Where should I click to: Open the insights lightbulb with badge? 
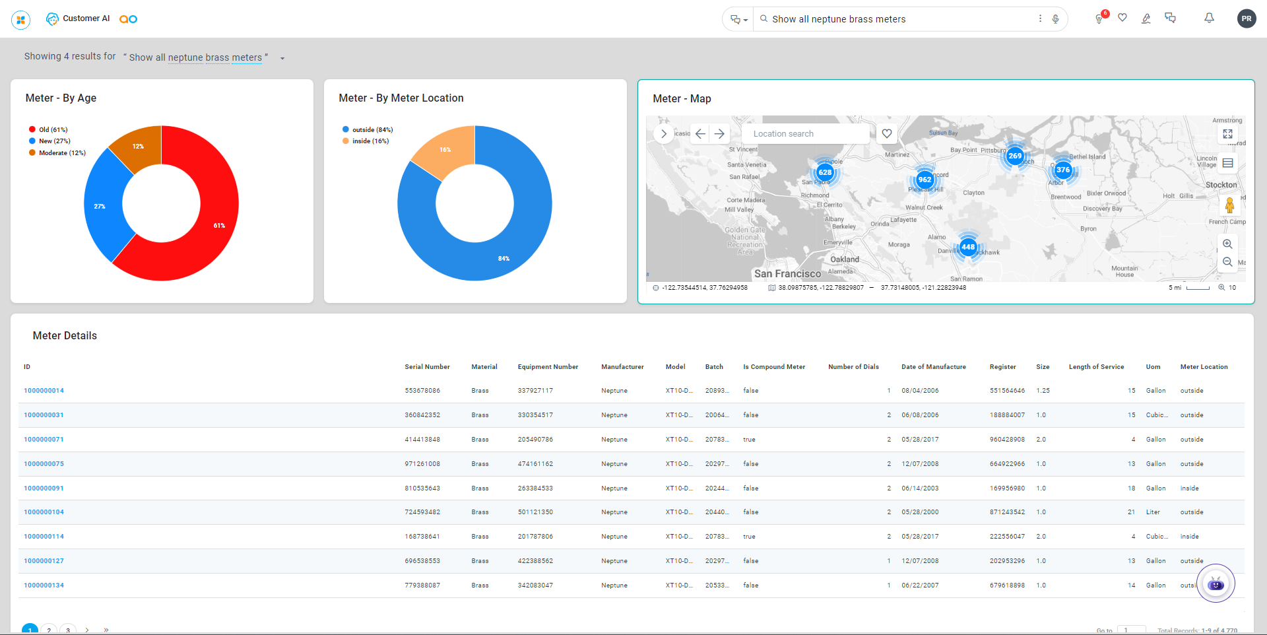pyautogui.click(x=1099, y=18)
